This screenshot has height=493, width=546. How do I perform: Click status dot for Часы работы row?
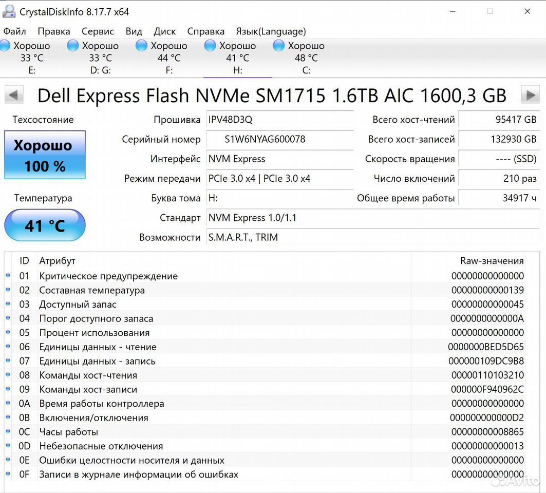coord(8,431)
